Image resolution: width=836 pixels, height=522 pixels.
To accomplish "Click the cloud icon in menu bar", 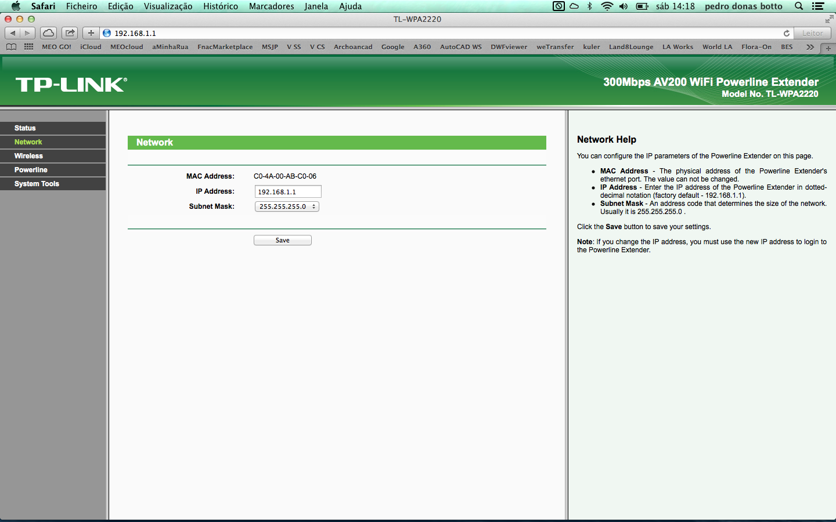I will coord(574,6).
